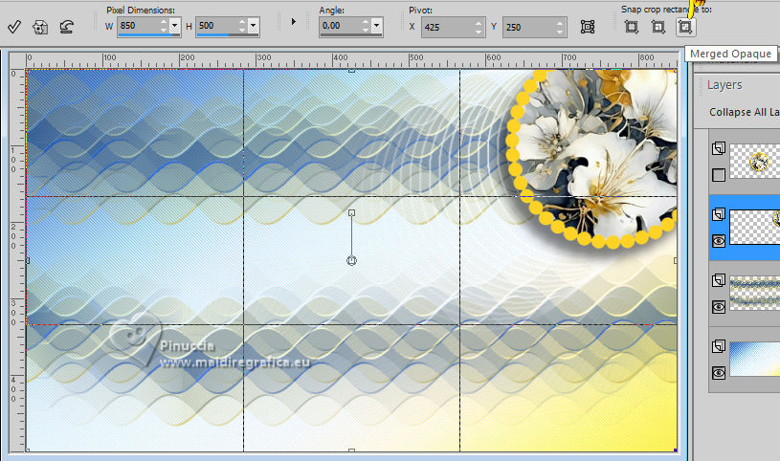Click the Width spinner arrows
The width and height of the screenshot is (780, 461).
pos(164,26)
